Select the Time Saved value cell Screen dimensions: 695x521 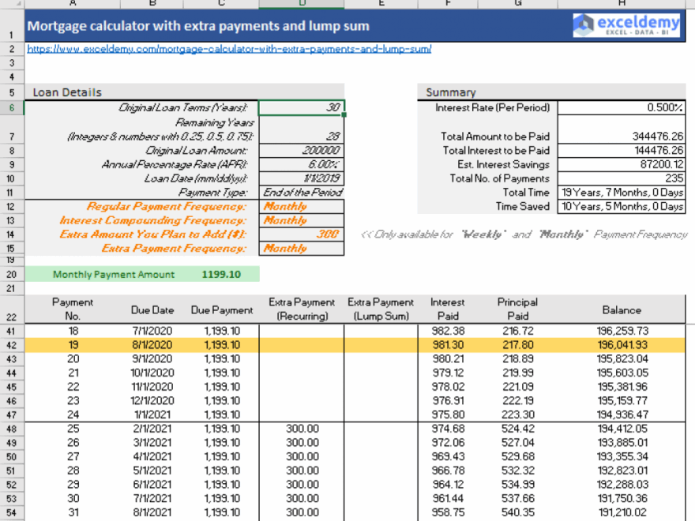(622, 207)
